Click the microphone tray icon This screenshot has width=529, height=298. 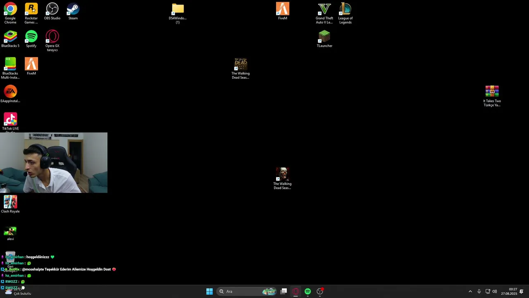point(479,291)
